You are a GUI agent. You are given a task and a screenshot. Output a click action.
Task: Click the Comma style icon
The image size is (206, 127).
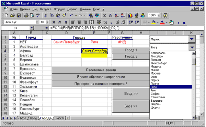tap(111, 23)
